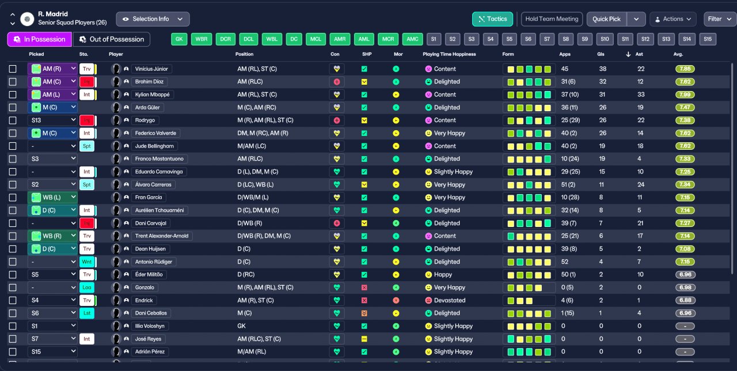Click Brahim Díaz's injury condition icon
This screenshot has width=737, height=371.
pos(336,82)
